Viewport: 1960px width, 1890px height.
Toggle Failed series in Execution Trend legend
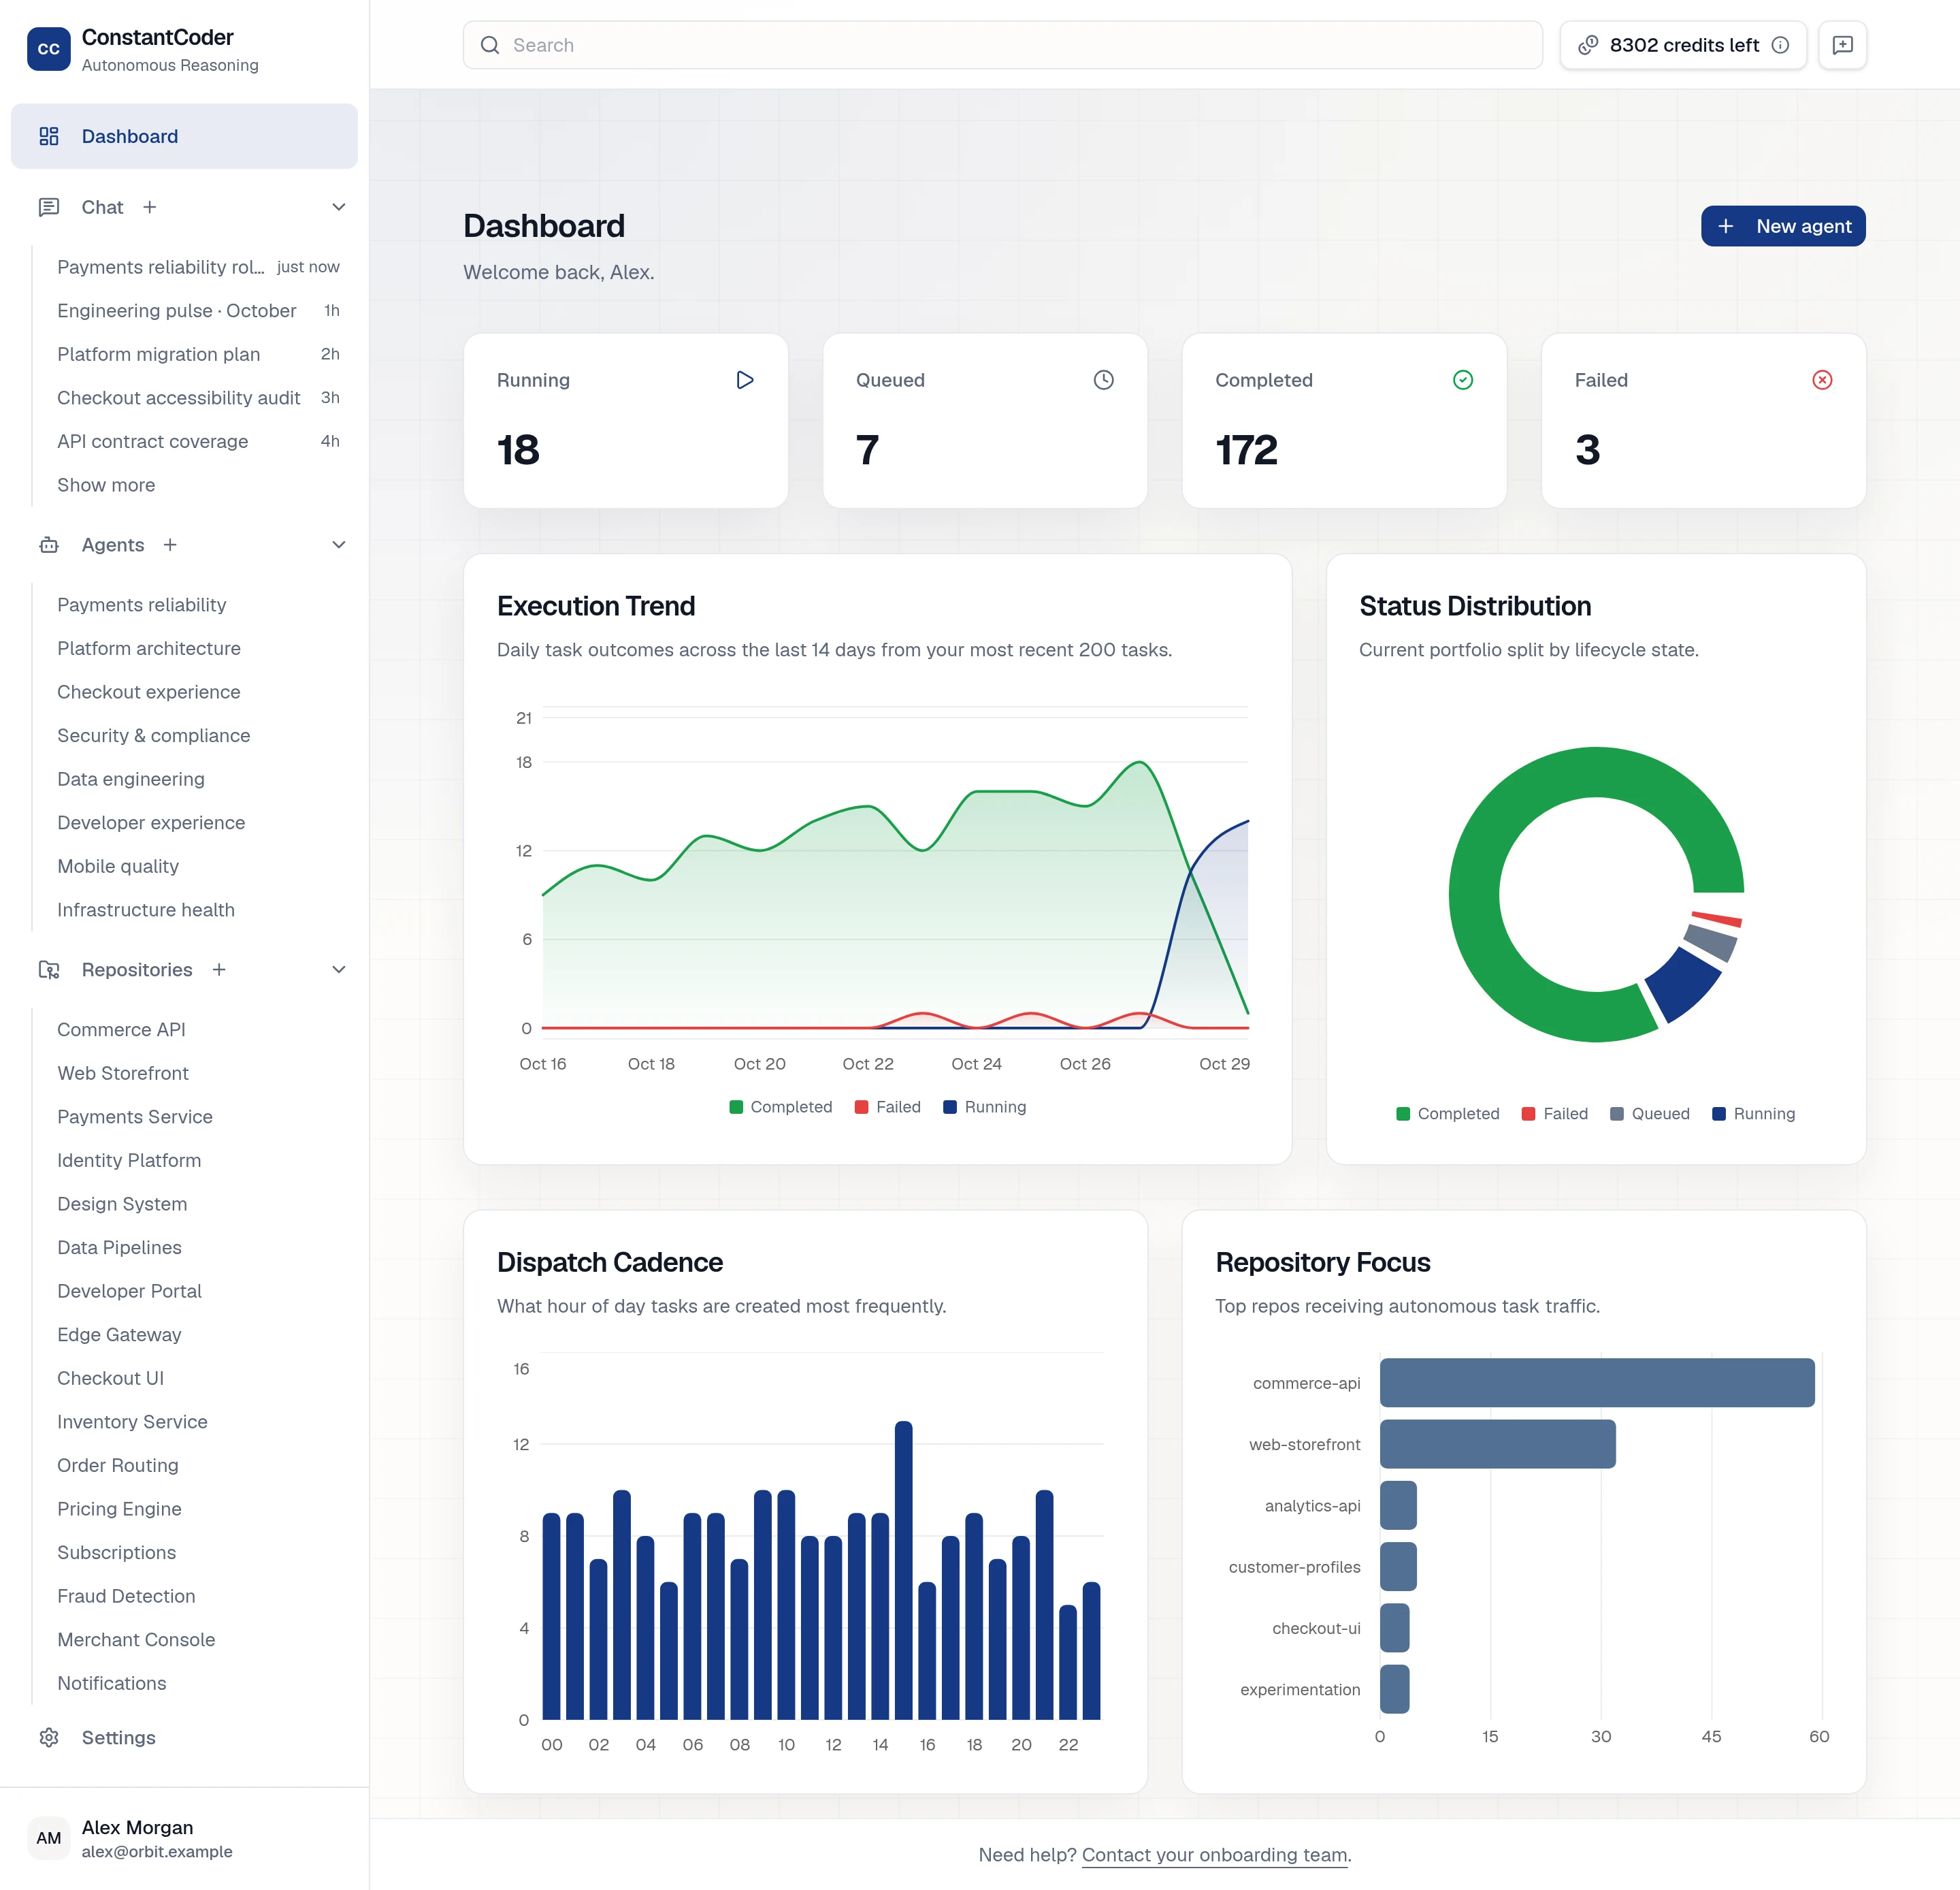click(x=888, y=1106)
